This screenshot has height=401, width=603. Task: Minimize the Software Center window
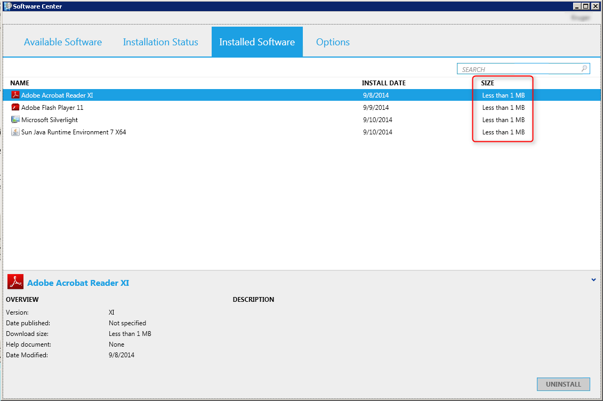click(576, 6)
